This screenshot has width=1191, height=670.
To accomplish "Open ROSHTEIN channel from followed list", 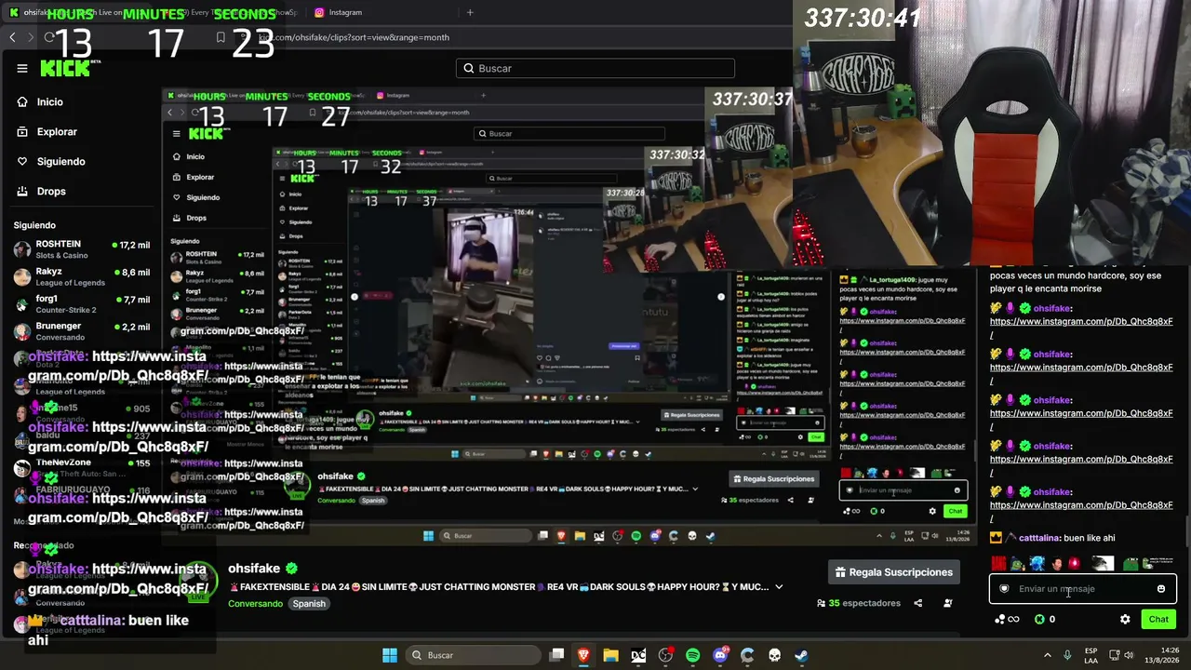I will [82, 249].
